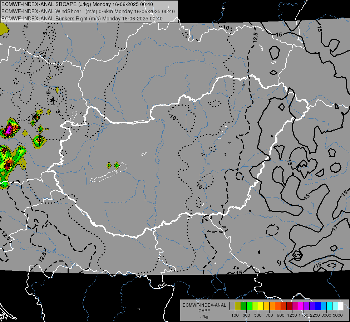Click the legend value 1750

point(304,315)
